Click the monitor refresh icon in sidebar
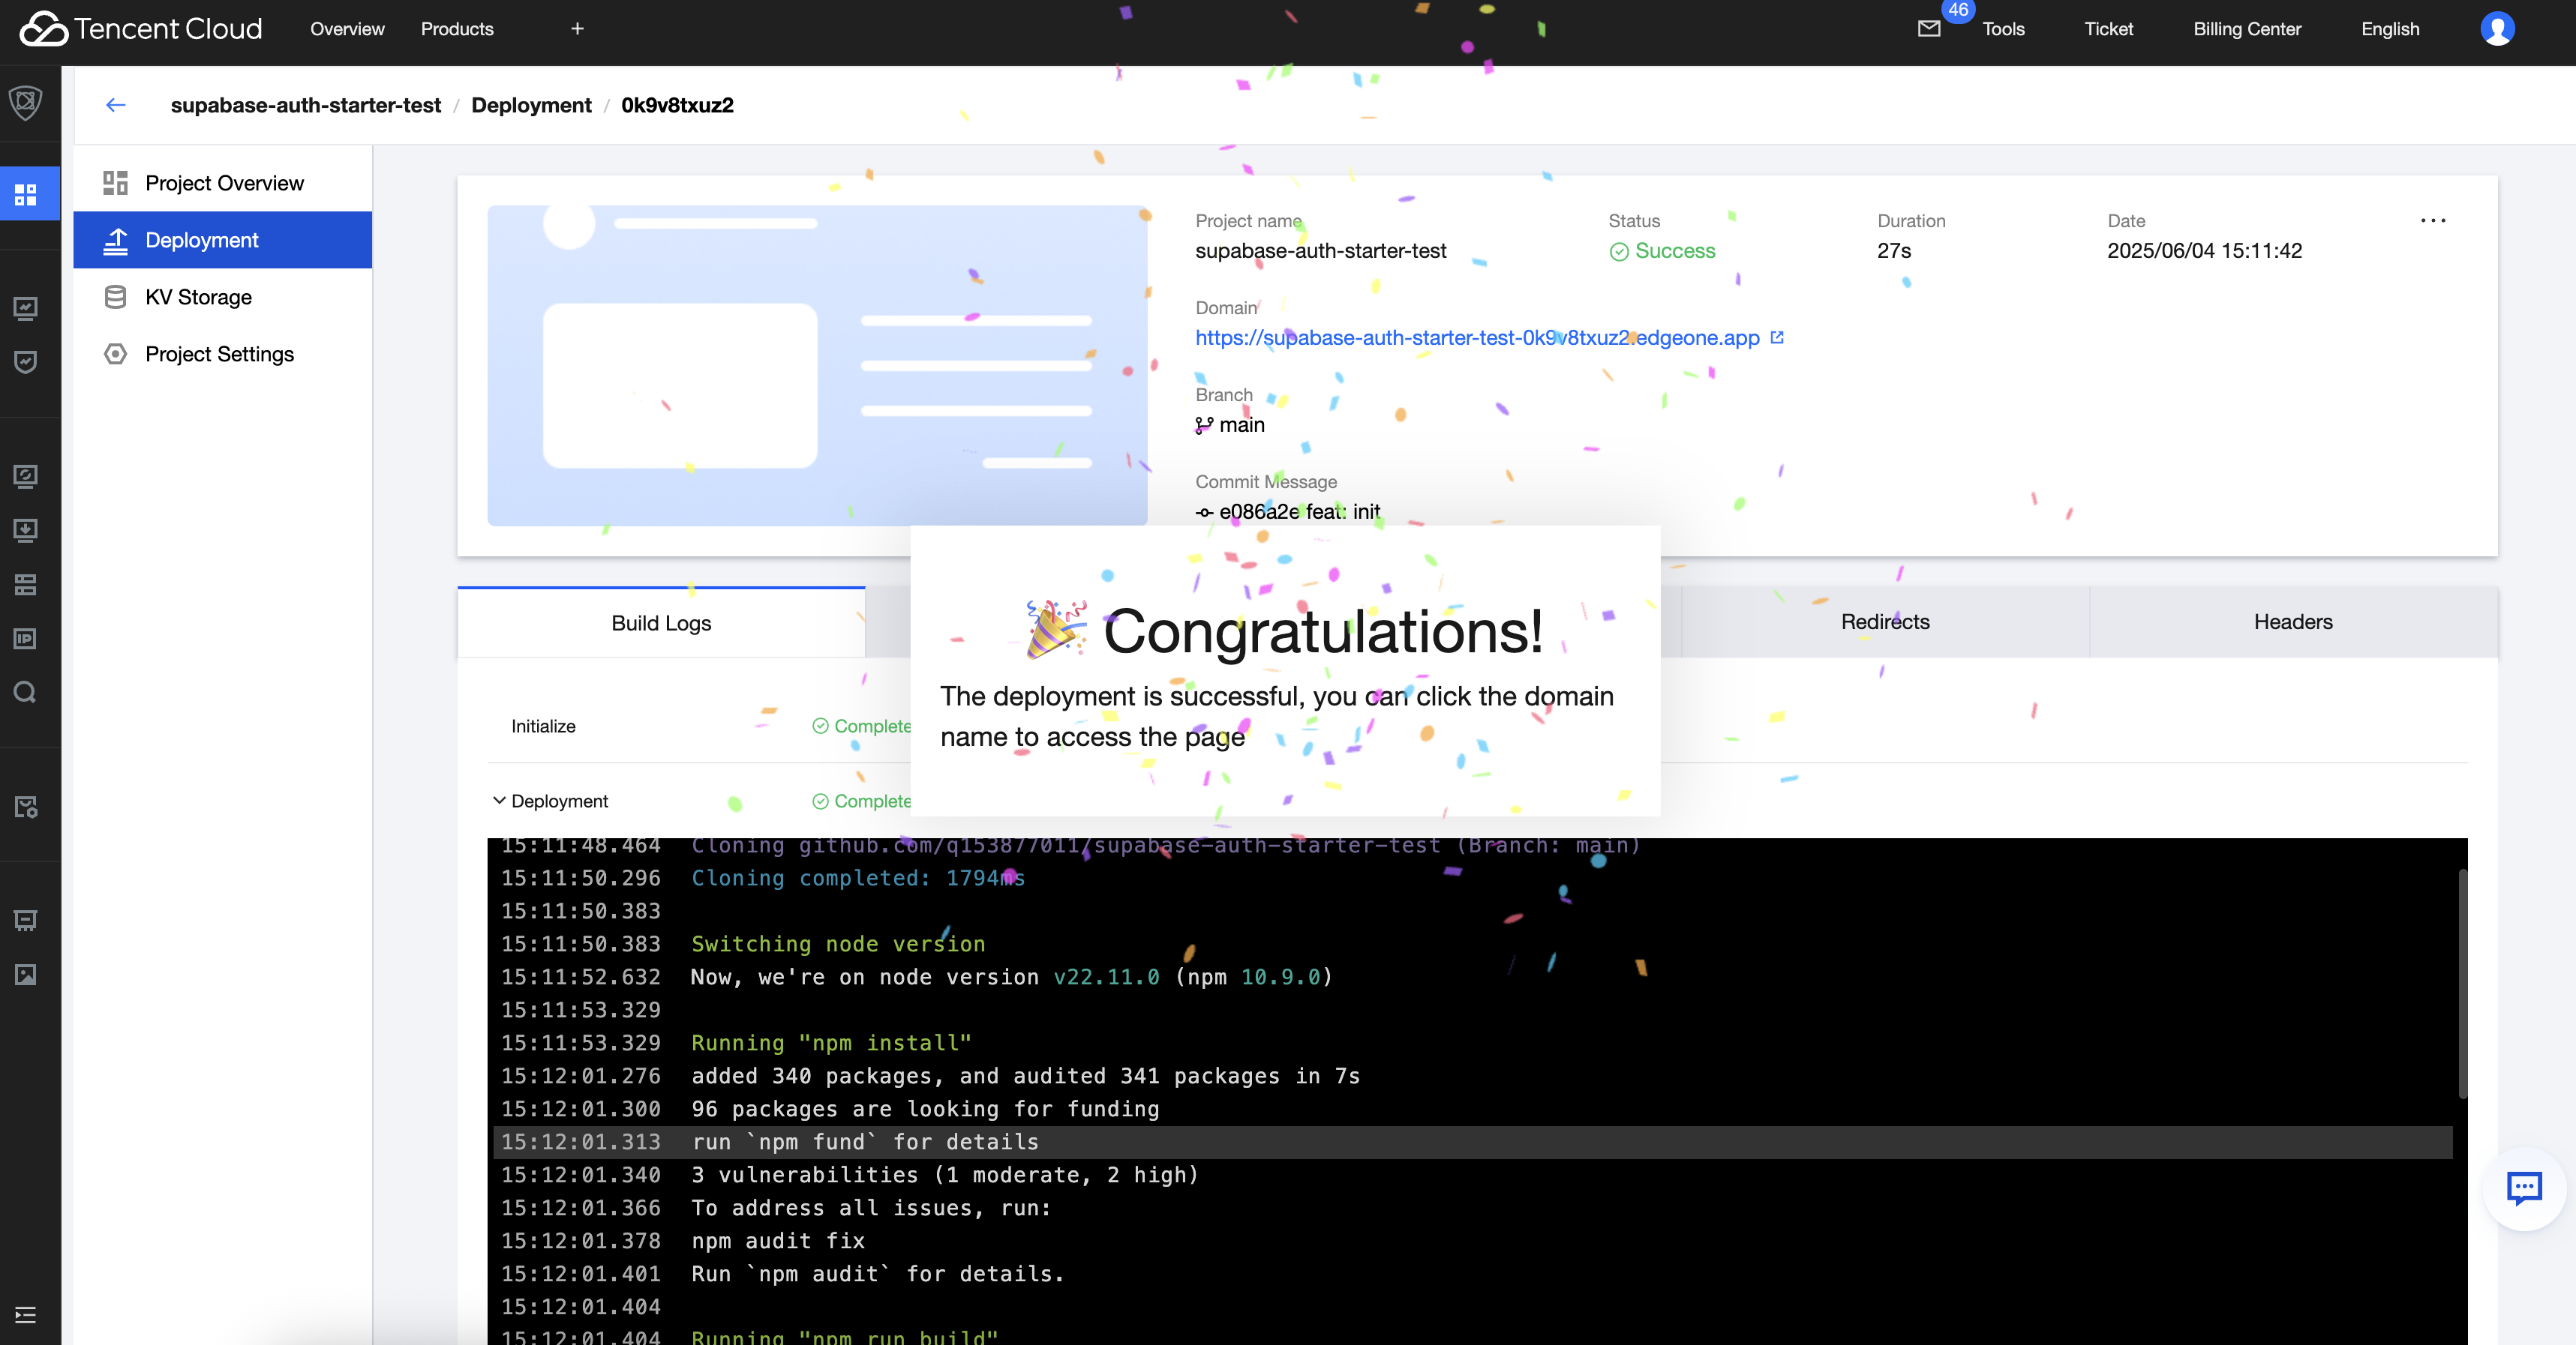Viewport: 2576px width, 1345px height. click(x=26, y=477)
